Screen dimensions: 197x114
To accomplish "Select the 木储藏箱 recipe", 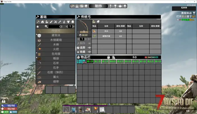I will pyautogui.click(x=55, y=40).
